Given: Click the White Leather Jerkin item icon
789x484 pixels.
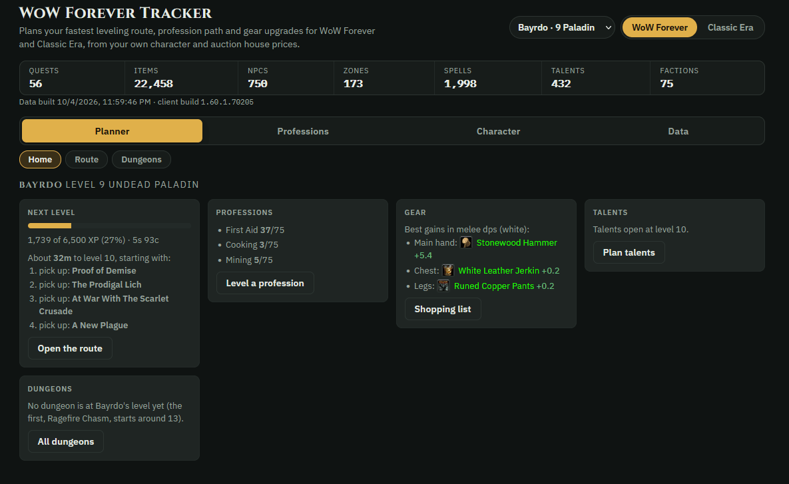Looking at the screenshot, I should point(448,270).
